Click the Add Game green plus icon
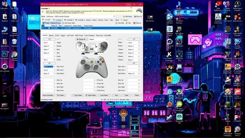This screenshot has width=245, height=138. pos(124,16)
